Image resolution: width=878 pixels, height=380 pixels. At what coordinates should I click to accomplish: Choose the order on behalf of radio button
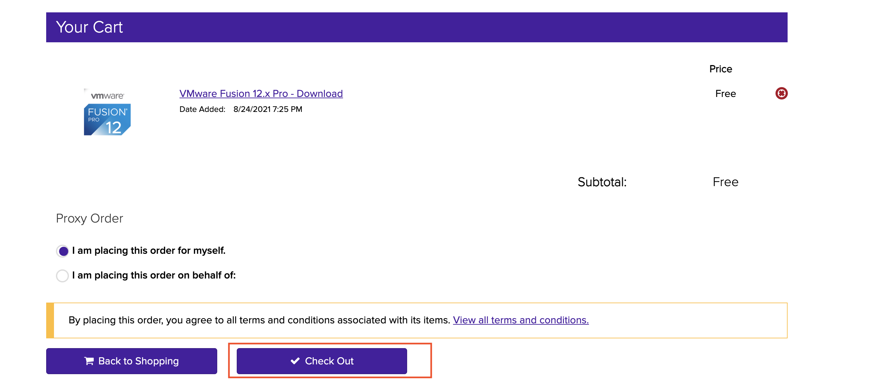coord(63,276)
